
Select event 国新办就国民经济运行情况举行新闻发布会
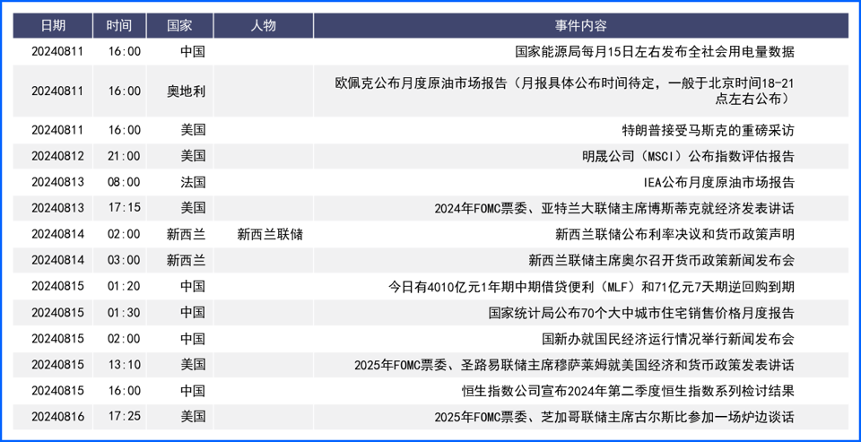[667, 338]
